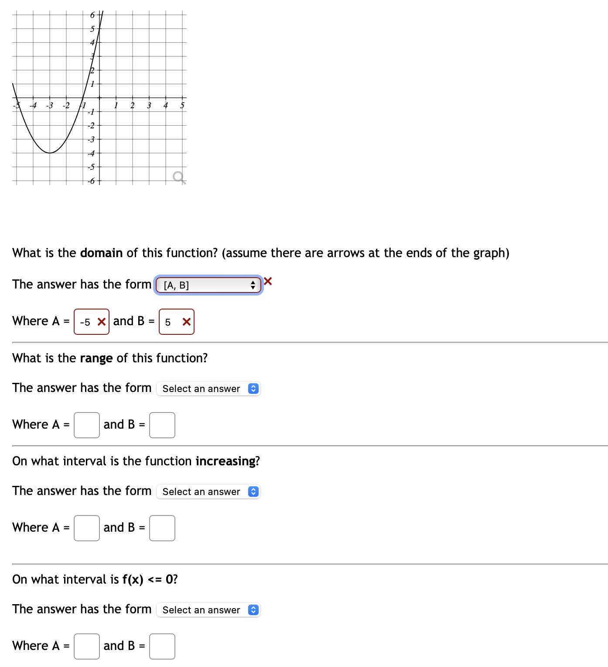This screenshot has width=608, height=667.
Task: Click the empty A field under the range question
Action: coord(86,425)
